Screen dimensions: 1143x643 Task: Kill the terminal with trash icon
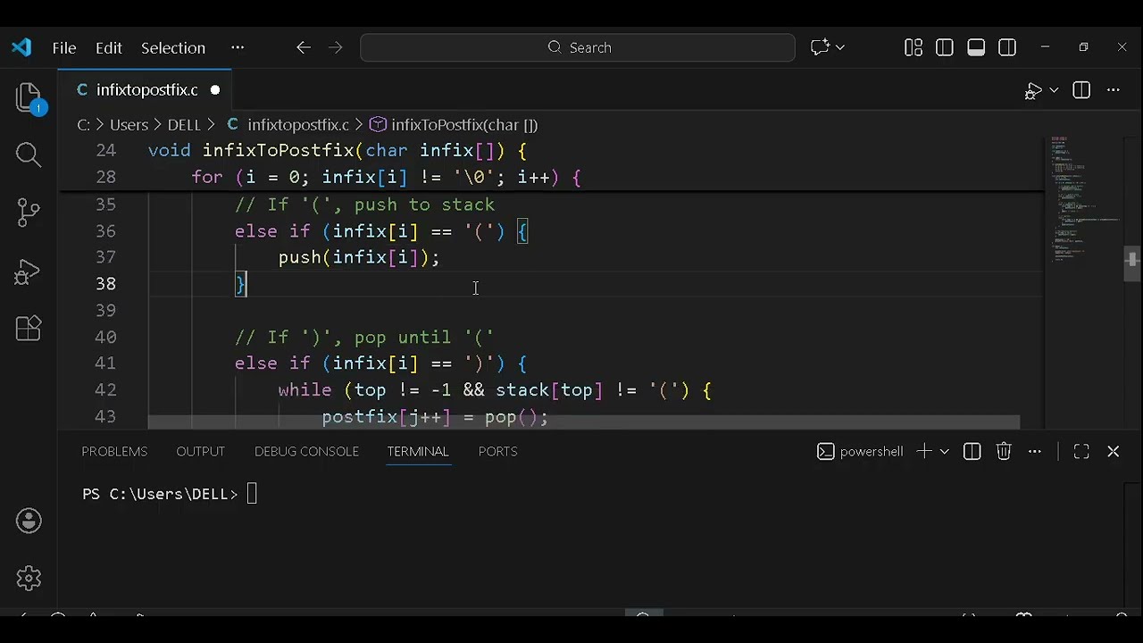pos(1004,452)
